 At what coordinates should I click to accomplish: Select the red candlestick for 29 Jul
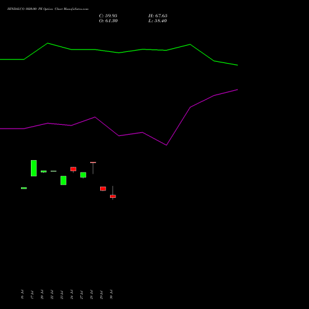[x=103, y=188]
